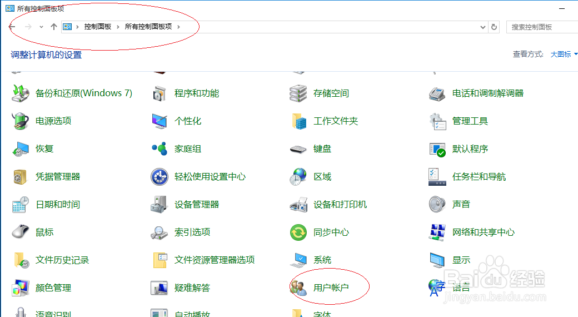The image size is (578, 317).
Task: Open the 家庭组 icon
Action: pos(160,148)
